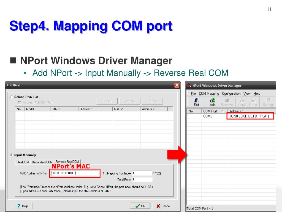282x212 pixels.
Task: Select the Select From List option
Action: pyautogui.click(x=11, y=97)
